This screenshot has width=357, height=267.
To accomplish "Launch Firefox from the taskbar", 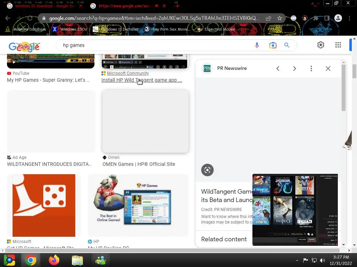I will 54,260.
